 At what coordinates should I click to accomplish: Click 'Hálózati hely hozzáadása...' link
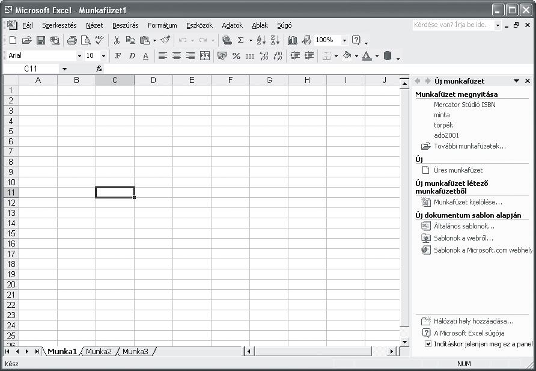(x=474, y=321)
